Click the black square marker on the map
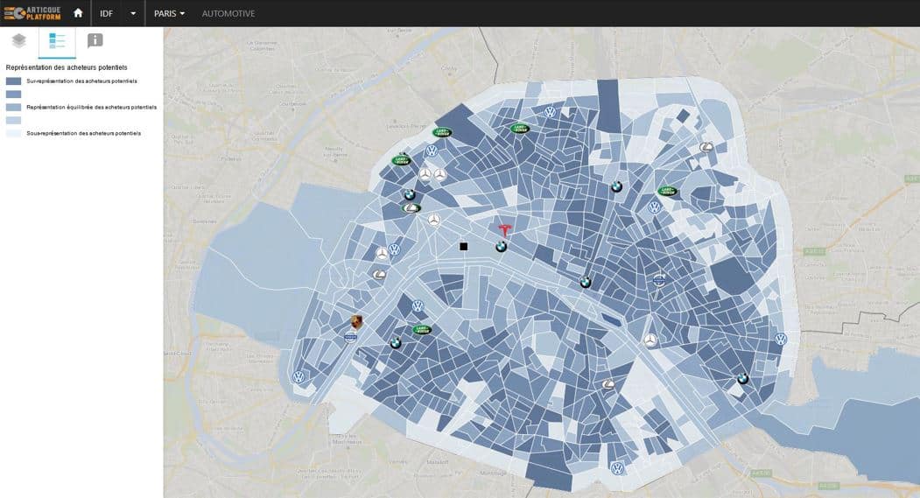 coord(464,246)
